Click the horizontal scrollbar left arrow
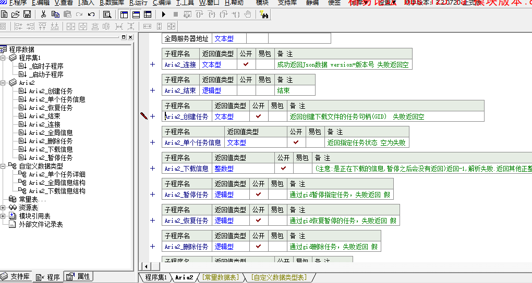Image resolution: width=532 pixels, height=283 pixels. coord(147,266)
